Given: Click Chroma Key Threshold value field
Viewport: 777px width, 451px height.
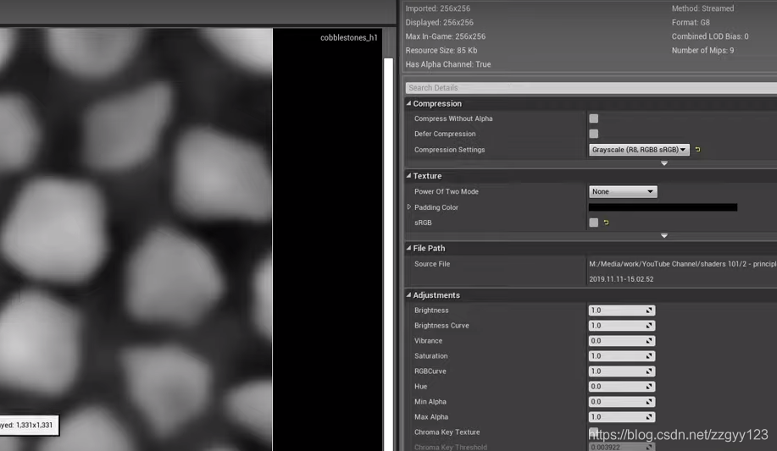Looking at the screenshot, I should coord(622,447).
